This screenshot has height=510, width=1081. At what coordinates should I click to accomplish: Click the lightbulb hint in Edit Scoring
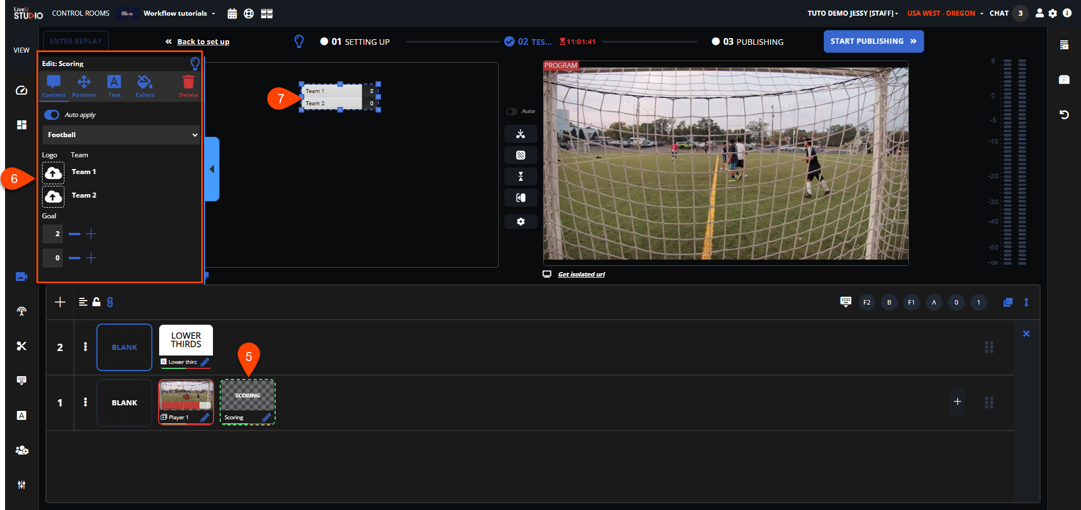coord(194,63)
